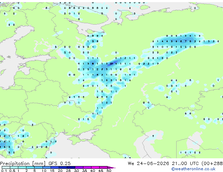Click the '21..00 UTC' time text

pos(185,164)
